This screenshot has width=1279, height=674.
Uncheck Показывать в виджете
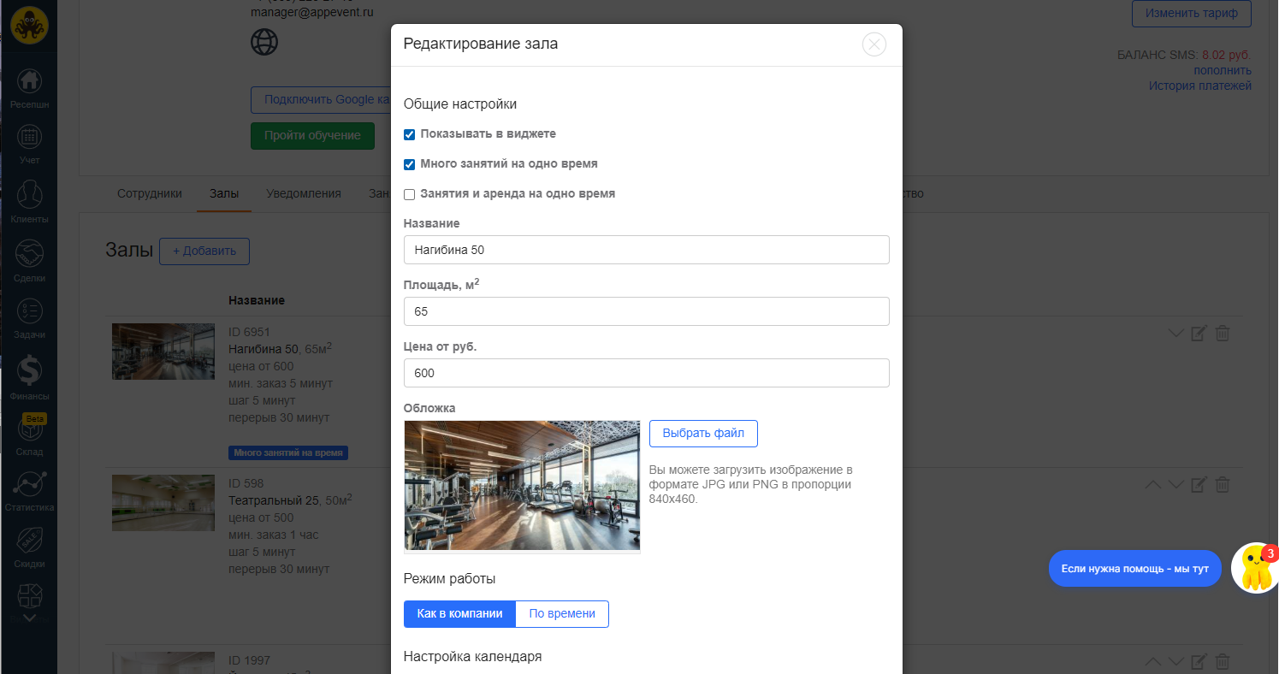tap(410, 134)
